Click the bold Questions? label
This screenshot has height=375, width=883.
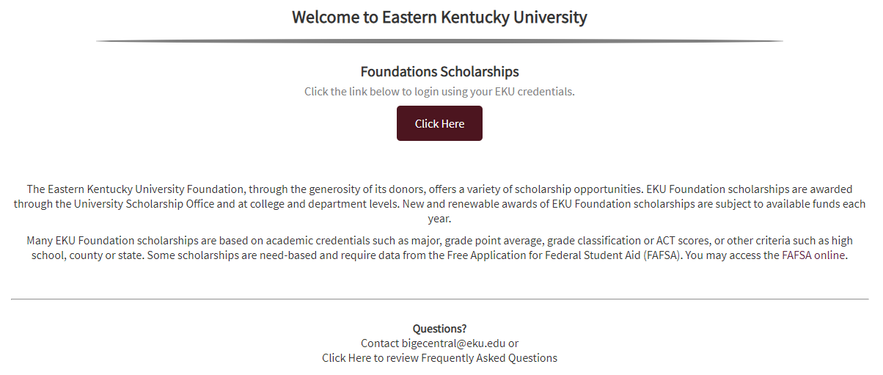click(439, 328)
